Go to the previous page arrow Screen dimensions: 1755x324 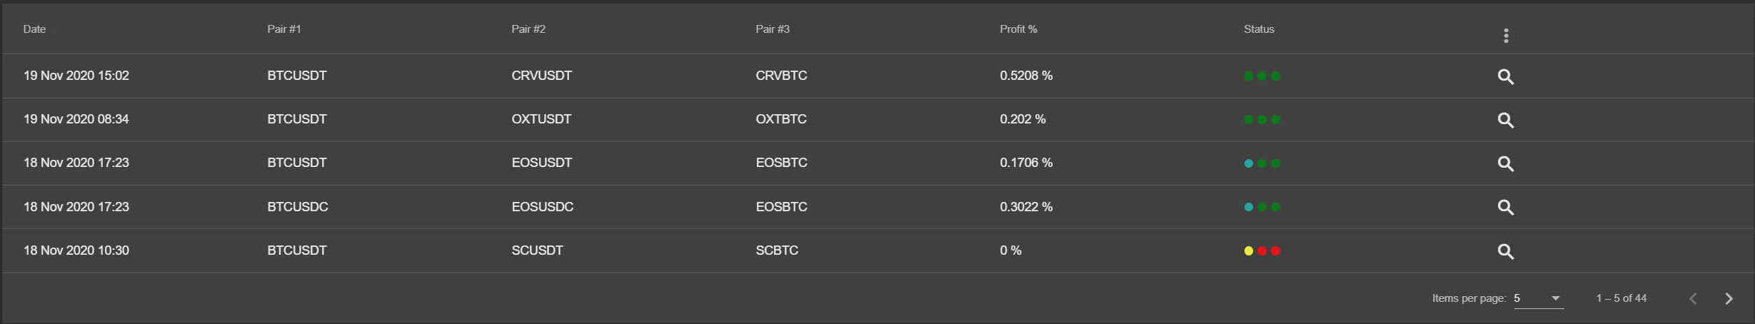coord(1693,298)
